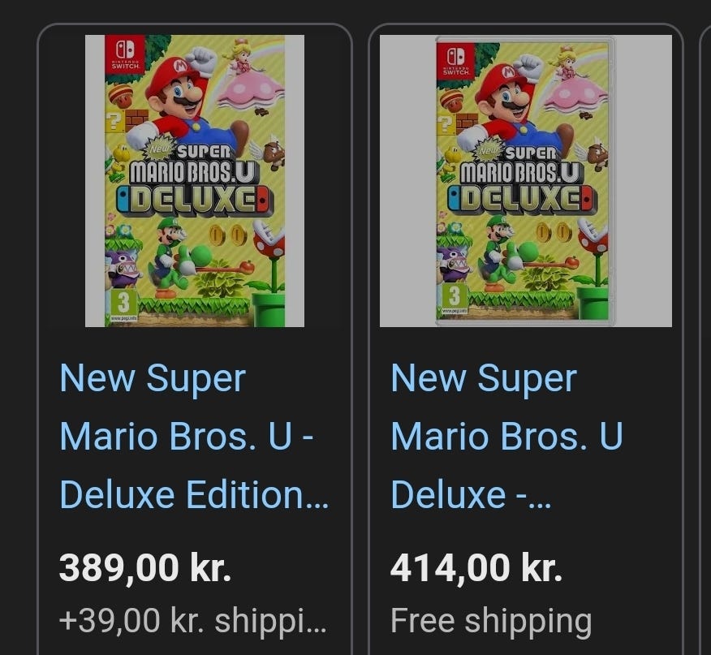Viewport: 711px width, 655px height.
Task: Open the right Mario Deluxe product image
Action: pos(525,180)
